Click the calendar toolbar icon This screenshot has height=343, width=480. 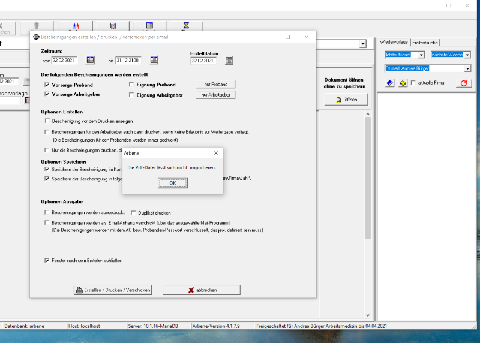(149, 26)
